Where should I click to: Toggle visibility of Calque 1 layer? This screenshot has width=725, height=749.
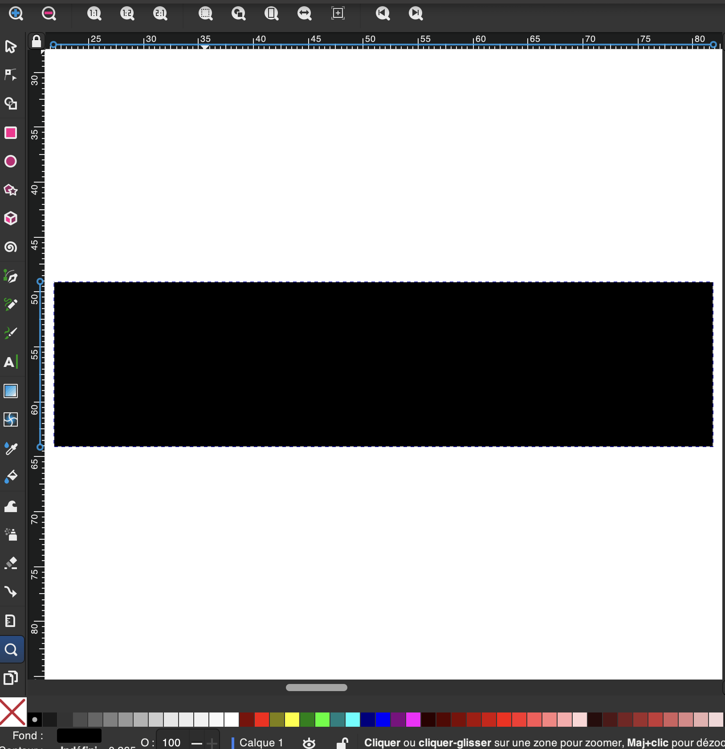pos(309,743)
